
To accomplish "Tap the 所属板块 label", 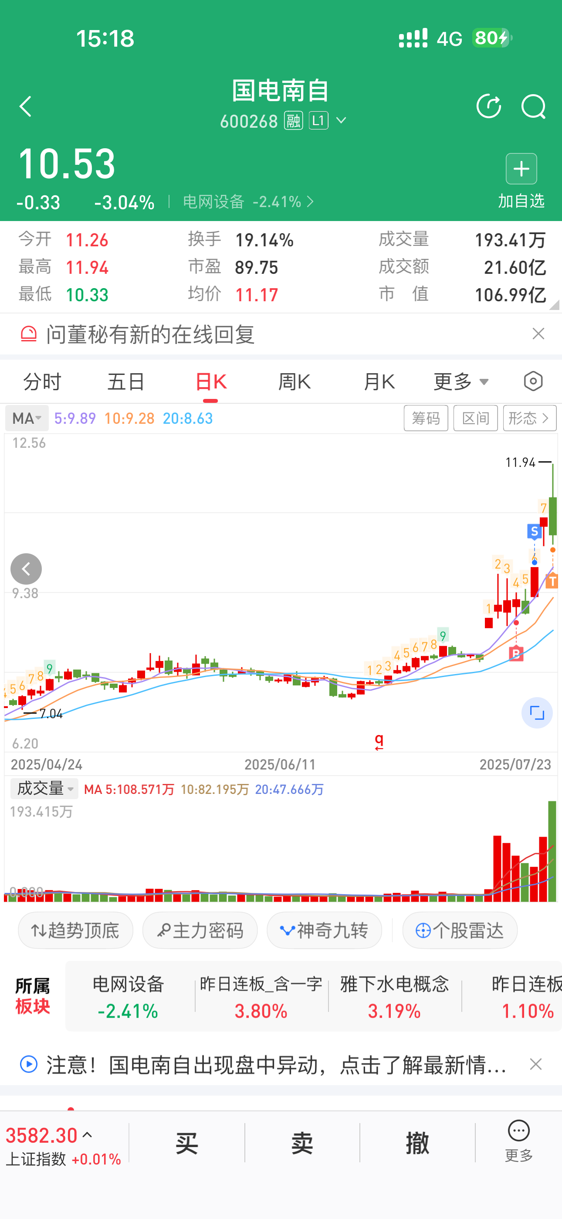I will click(x=32, y=996).
